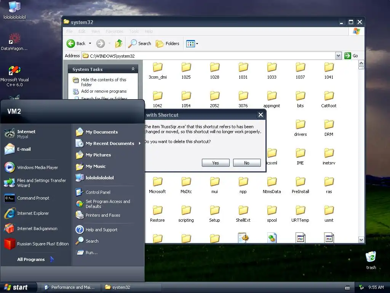Open Printers and Faxes

point(108,215)
